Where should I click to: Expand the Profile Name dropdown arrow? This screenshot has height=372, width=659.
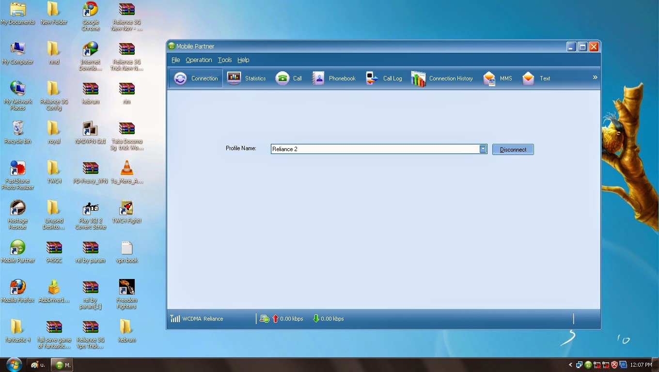pos(483,149)
